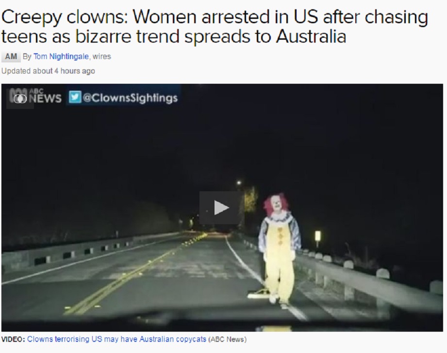Screen dimensions: 447x353
Task: Click the clown's face in the video
Action: (277, 205)
